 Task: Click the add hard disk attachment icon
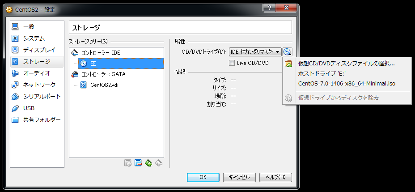point(138,163)
